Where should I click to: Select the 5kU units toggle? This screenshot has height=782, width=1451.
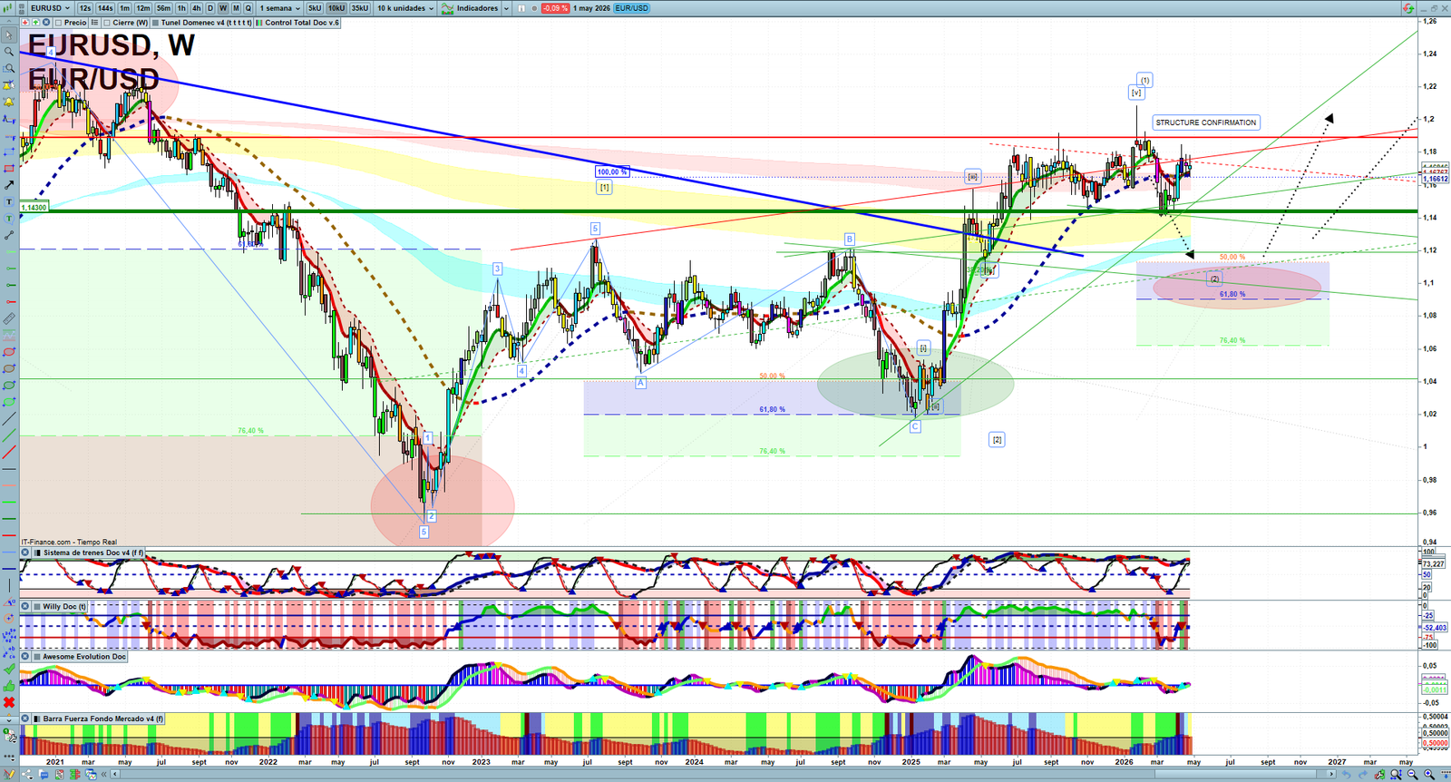[315, 8]
